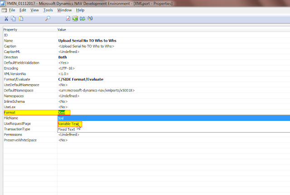Choose Fixed Text in Format dropdown
The image size is (290, 195).
coord(67,129)
